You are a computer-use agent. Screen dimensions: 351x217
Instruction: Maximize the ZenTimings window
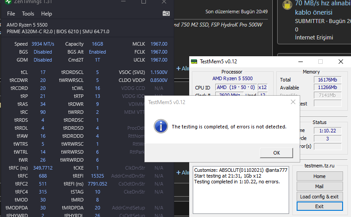[144, 2]
